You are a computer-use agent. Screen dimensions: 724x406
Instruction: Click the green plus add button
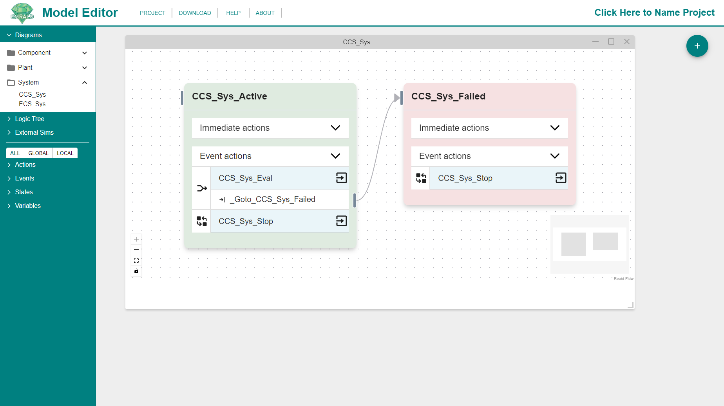(x=697, y=46)
